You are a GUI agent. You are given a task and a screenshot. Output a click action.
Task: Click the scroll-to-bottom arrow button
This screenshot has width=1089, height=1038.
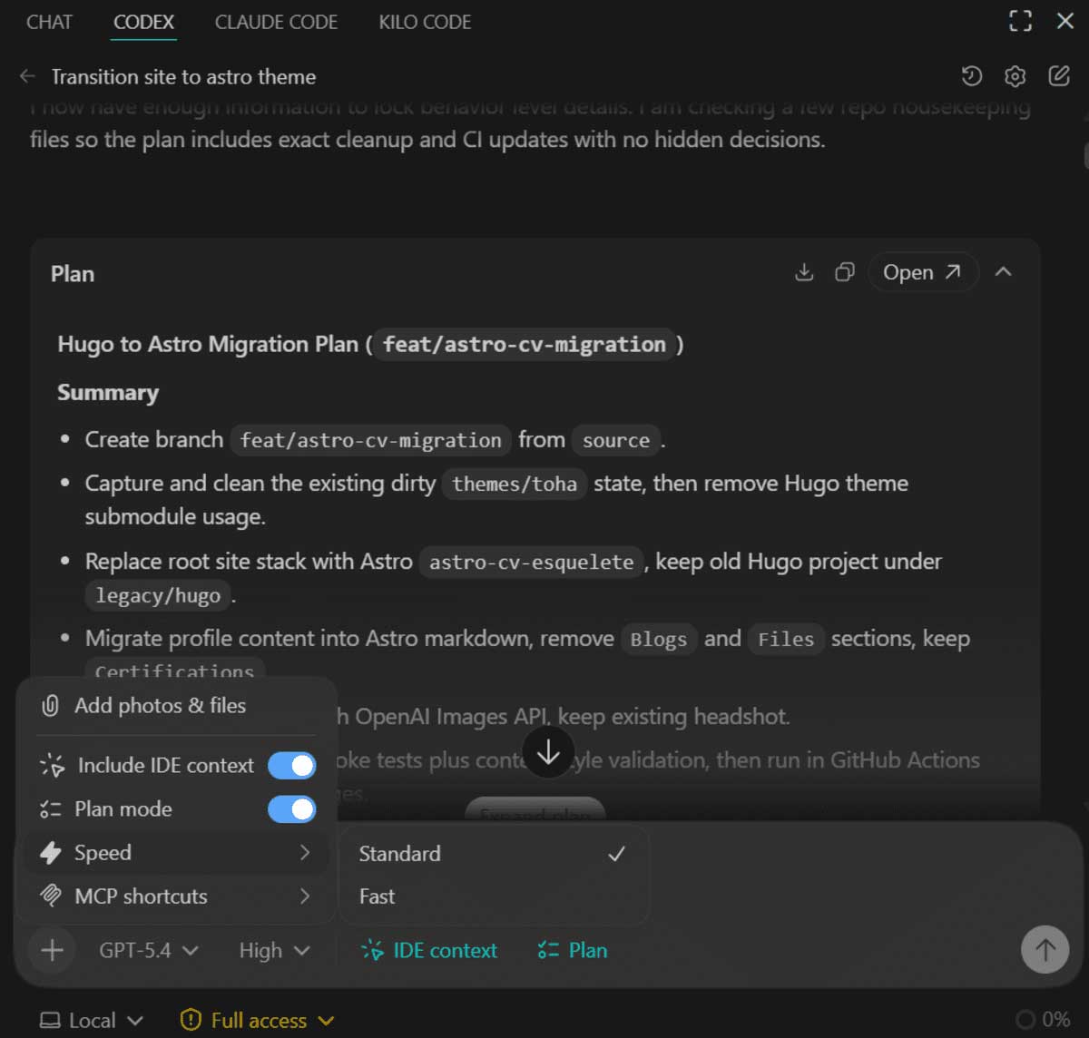(x=548, y=752)
